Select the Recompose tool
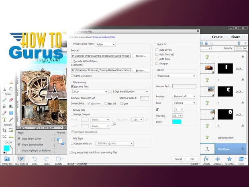This screenshot has width=249, height=187. click(x=11, y=130)
